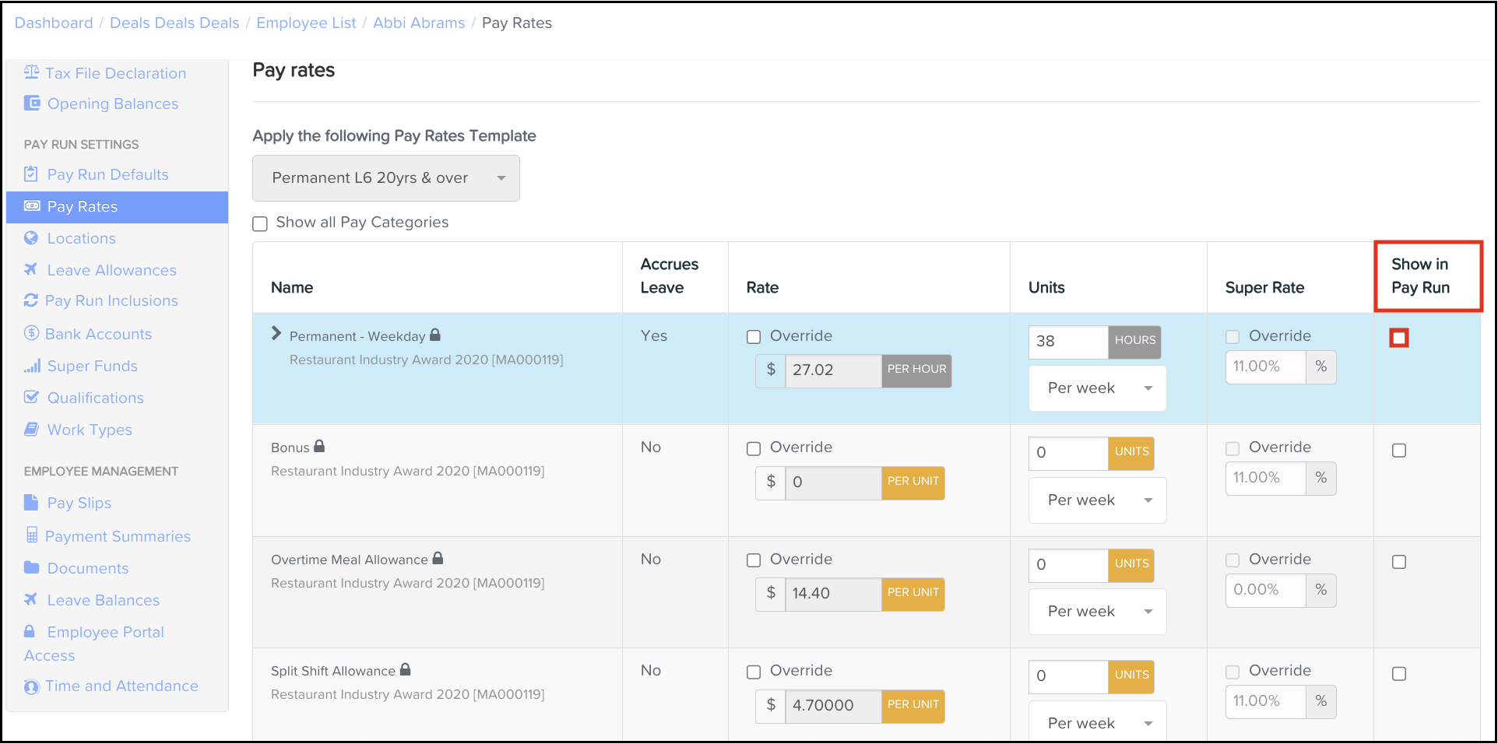Click the Pay Run Inclusions refresh icon
The height and width of the screenshot is (744, 1498).
tap(31, 300)
